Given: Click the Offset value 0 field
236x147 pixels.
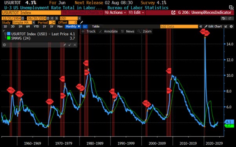Looking at the screenshot, I should point(73,23).
